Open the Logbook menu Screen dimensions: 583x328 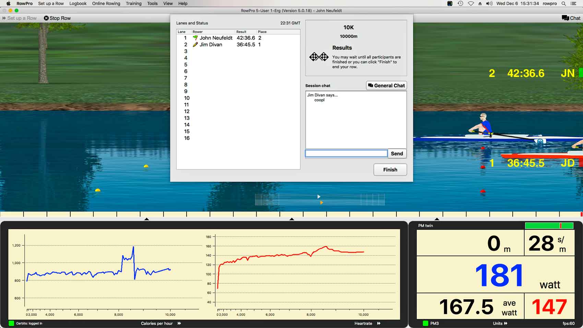[78, 3]
